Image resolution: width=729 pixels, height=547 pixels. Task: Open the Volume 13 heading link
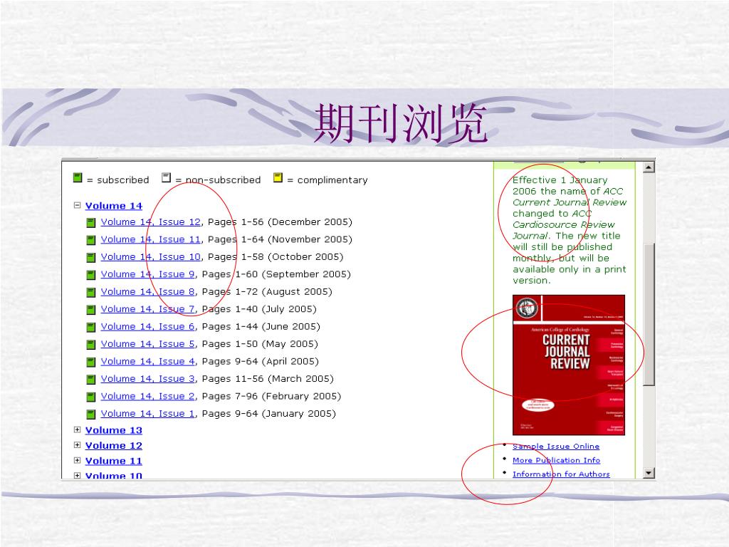(x=113, y=430)
